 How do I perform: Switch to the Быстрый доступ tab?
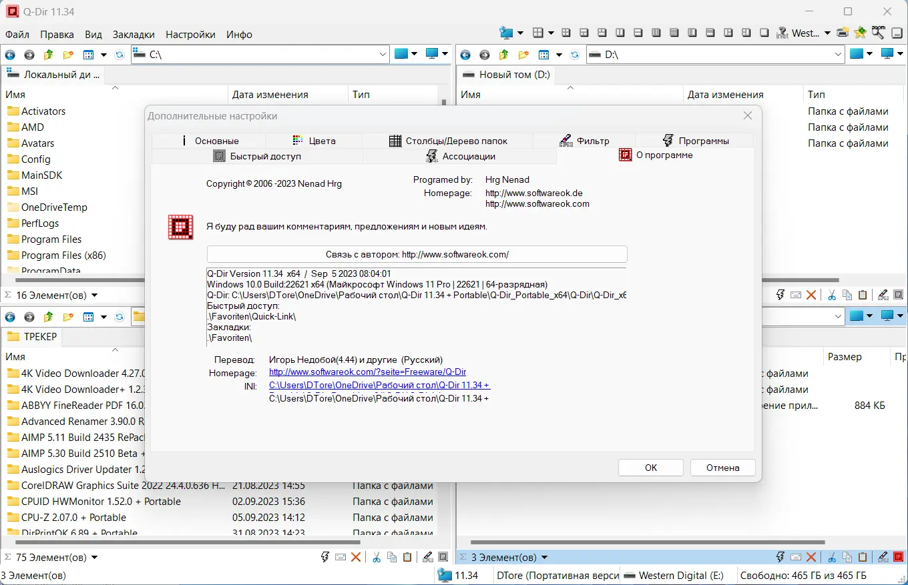tap(257, 156)
